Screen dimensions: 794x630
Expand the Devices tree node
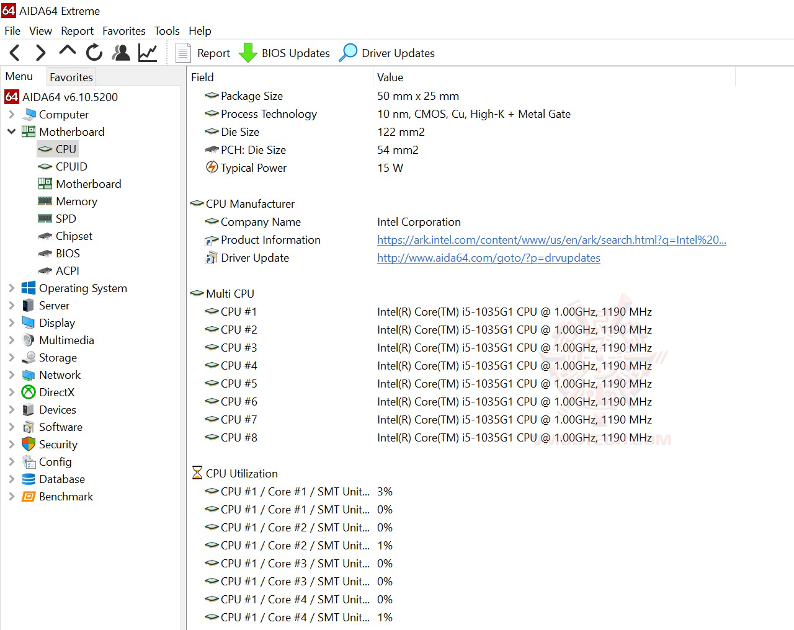click(11, 409)
